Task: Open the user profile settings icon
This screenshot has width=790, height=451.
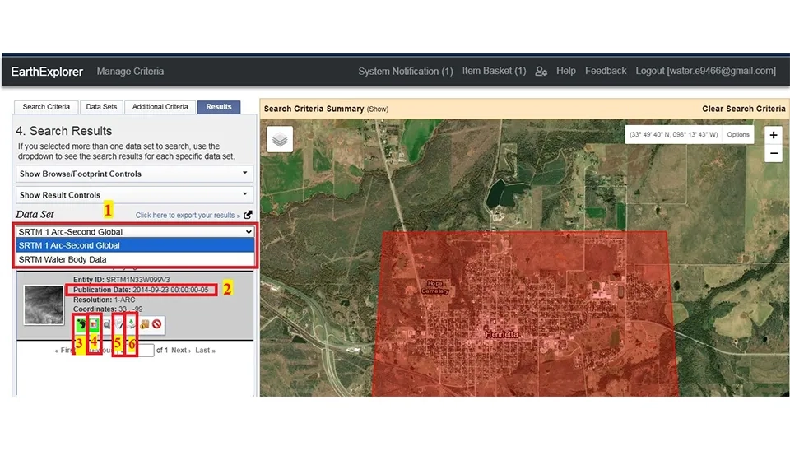Action: [x=541, y=71]
